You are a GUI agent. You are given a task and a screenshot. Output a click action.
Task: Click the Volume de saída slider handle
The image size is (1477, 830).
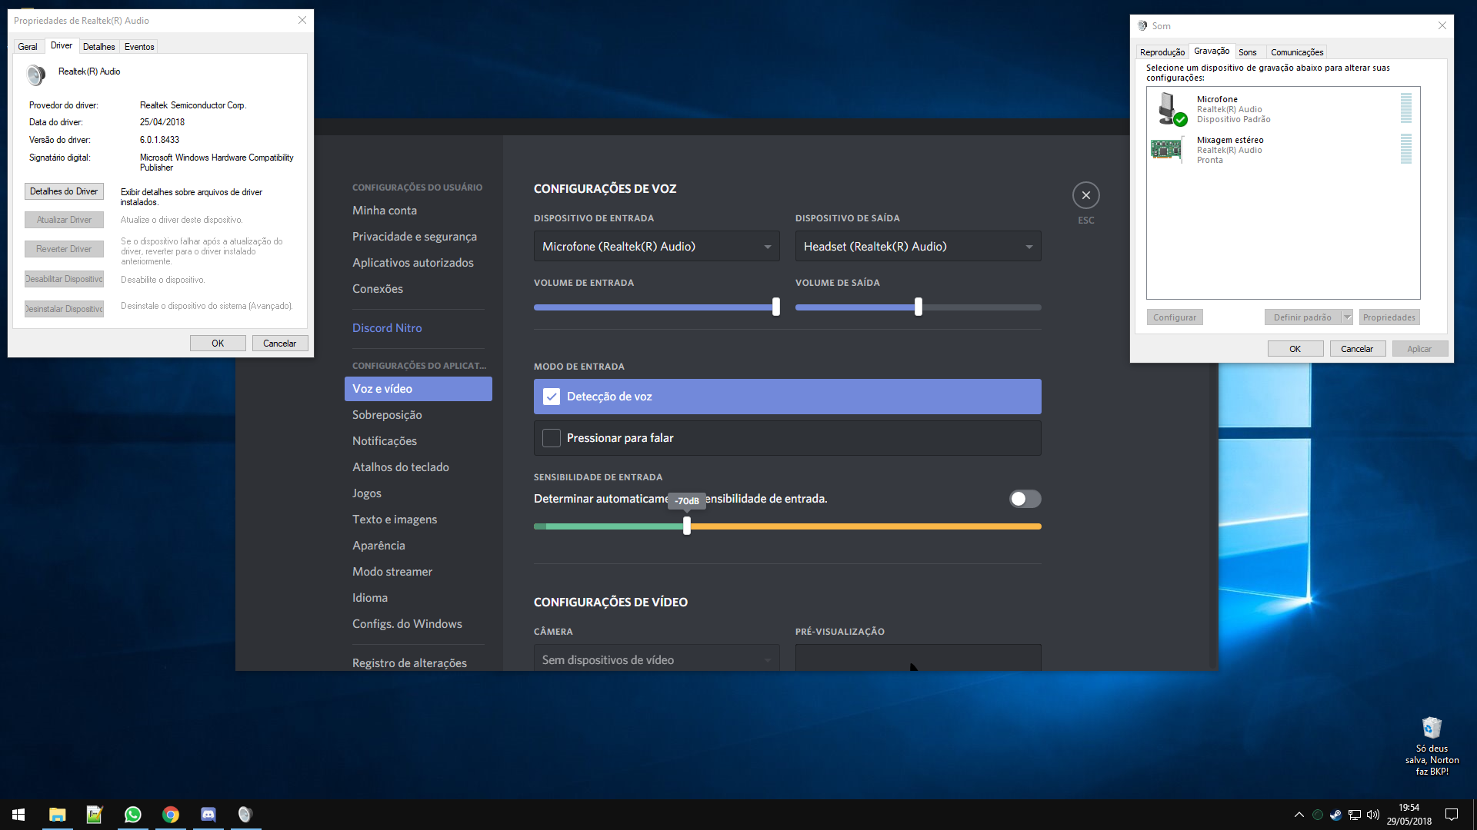tap(918, 307)
